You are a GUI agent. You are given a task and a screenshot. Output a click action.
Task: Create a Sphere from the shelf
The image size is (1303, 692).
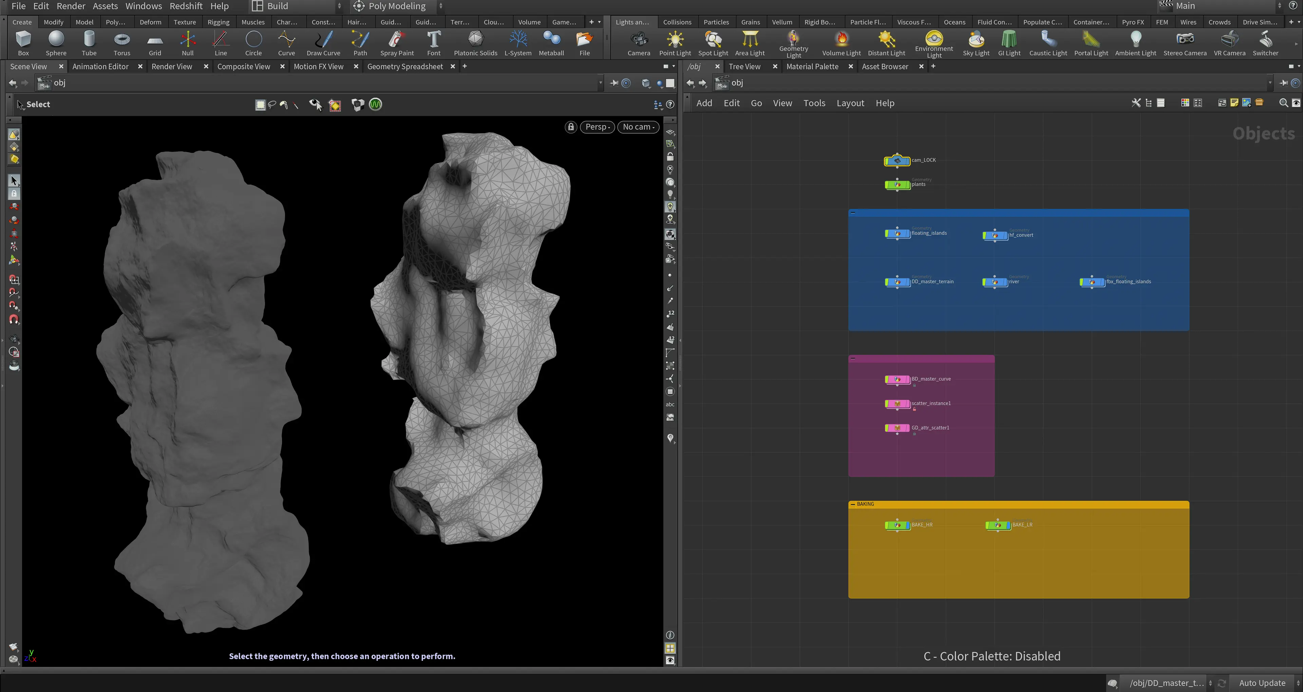pyautogui.click(x=56, y=43)
